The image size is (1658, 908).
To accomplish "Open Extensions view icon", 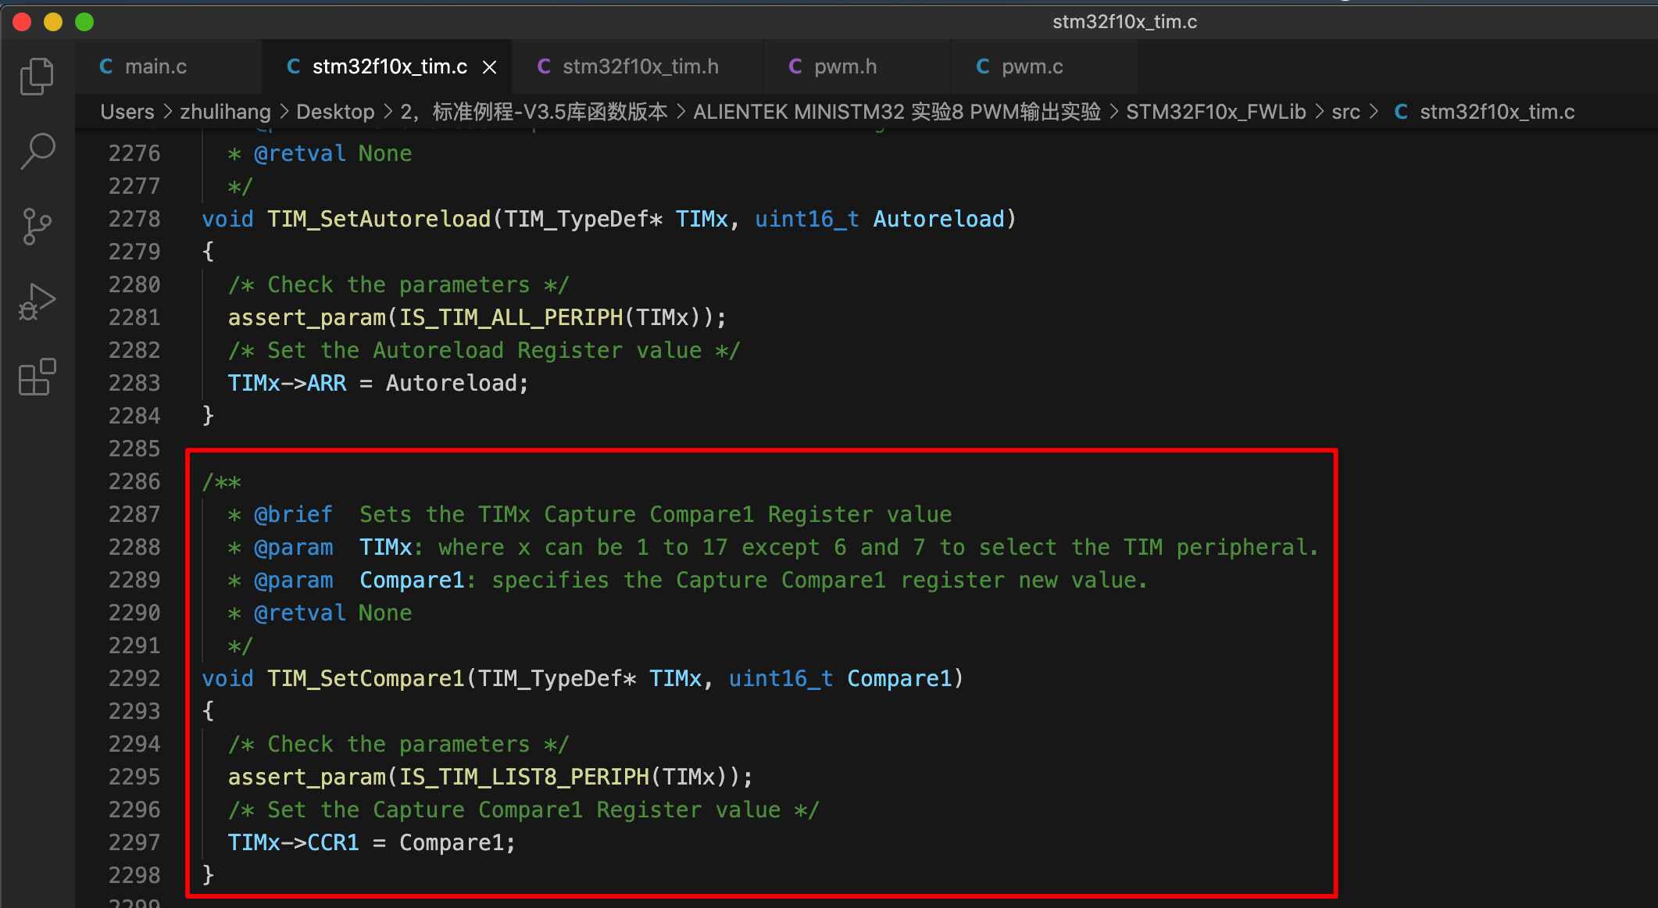I will pos(37,377).
